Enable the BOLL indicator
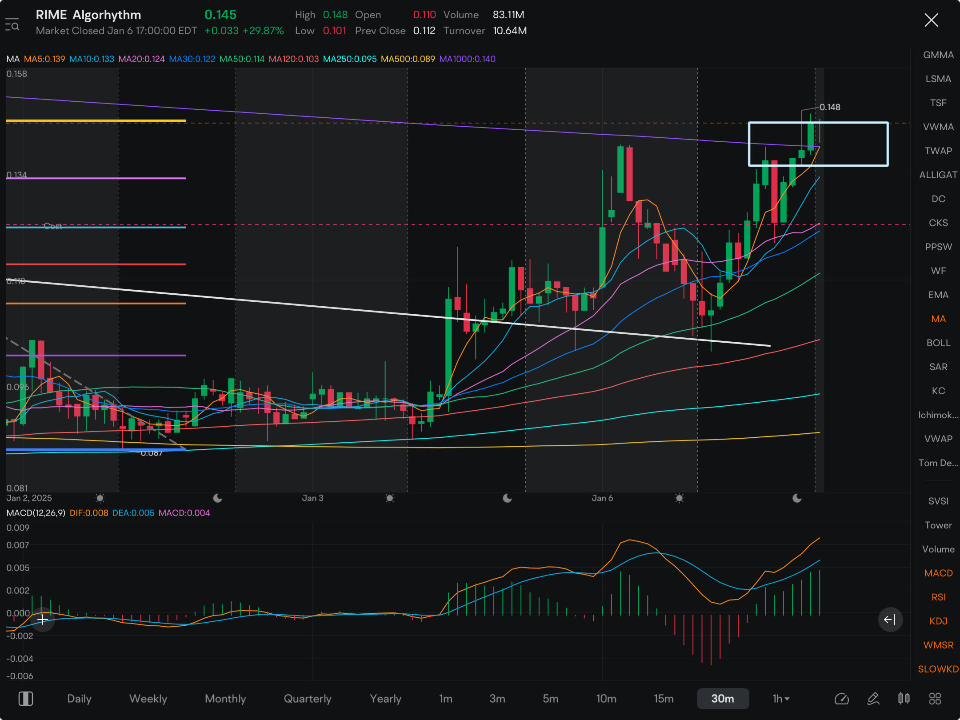960x720 pixels. [938, 343]
